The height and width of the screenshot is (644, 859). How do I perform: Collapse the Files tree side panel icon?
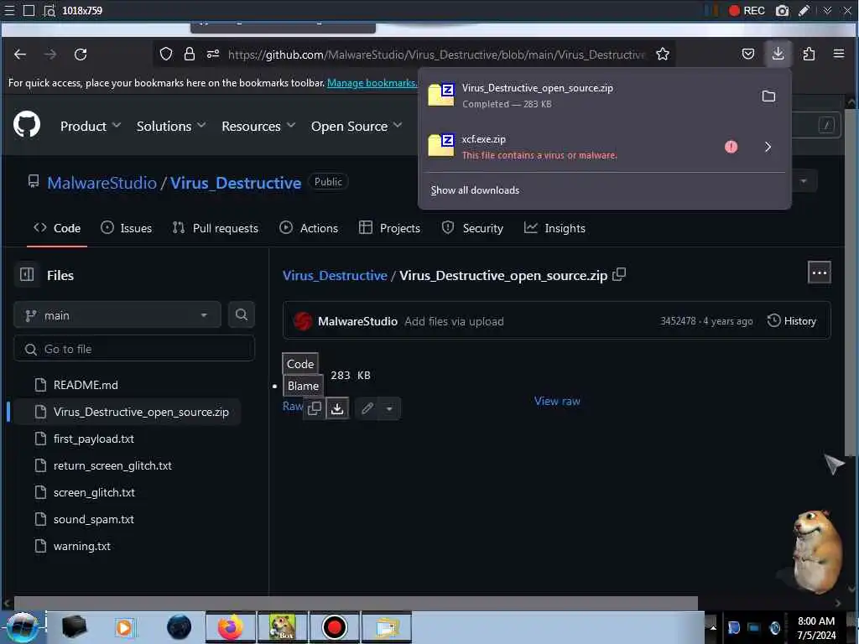click(x=27, y=274)
